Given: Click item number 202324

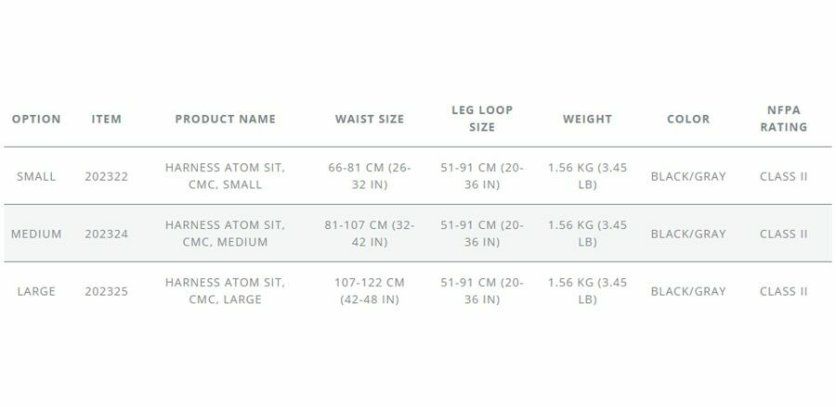Looking at the screenshot, I should (107, 234).
